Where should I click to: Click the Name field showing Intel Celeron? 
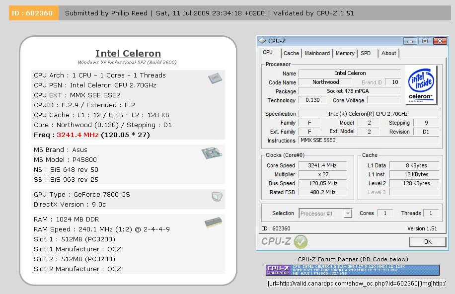click(x=350, y=73)
